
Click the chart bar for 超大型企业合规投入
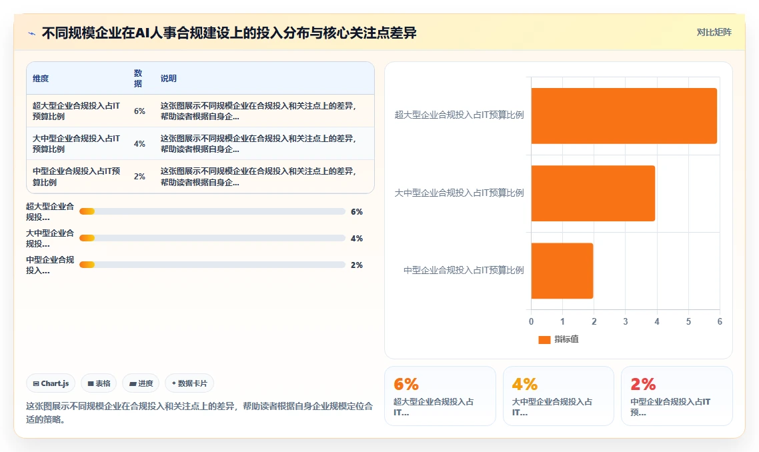pos(624,116)
